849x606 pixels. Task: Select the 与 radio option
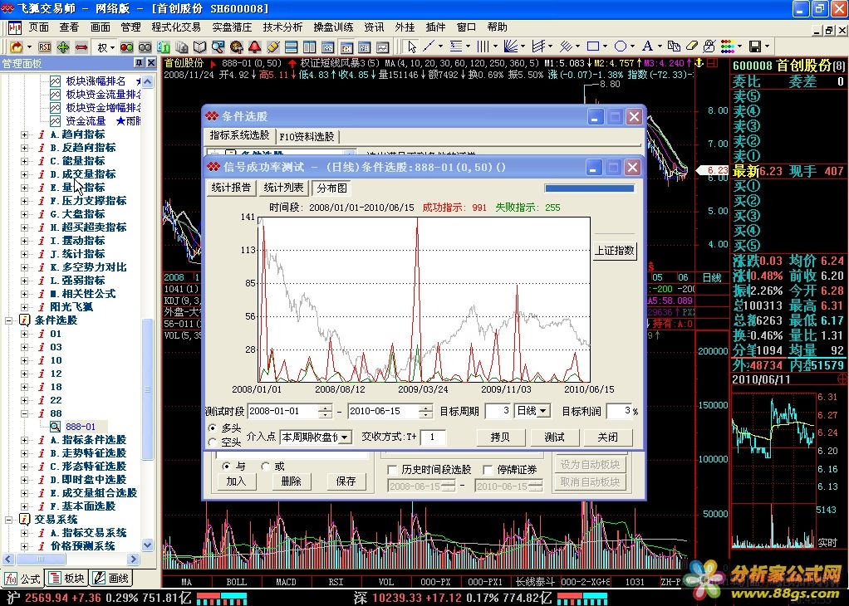(x=226, y=466)
